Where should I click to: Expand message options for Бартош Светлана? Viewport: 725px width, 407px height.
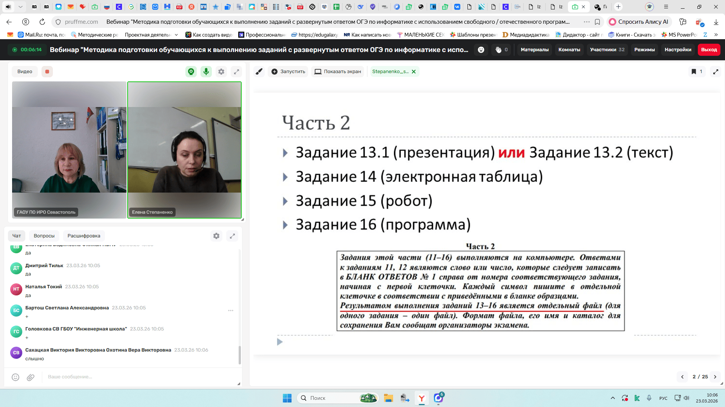(231, 311)
